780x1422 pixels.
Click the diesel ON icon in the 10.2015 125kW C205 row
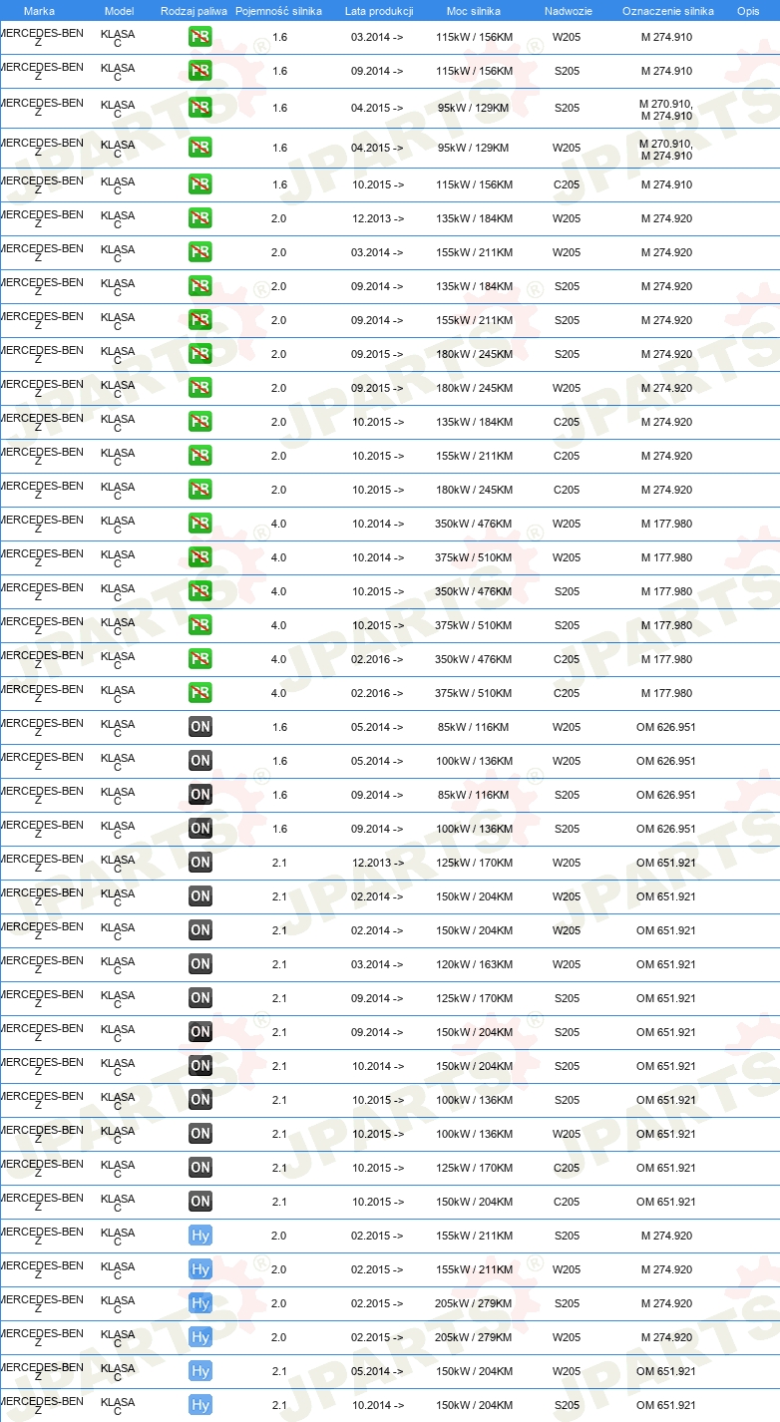tap(200, 1168)
